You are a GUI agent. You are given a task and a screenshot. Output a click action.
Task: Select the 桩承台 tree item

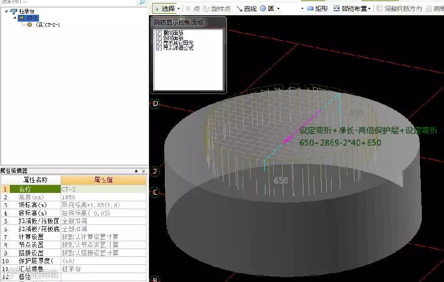[27, 12]
